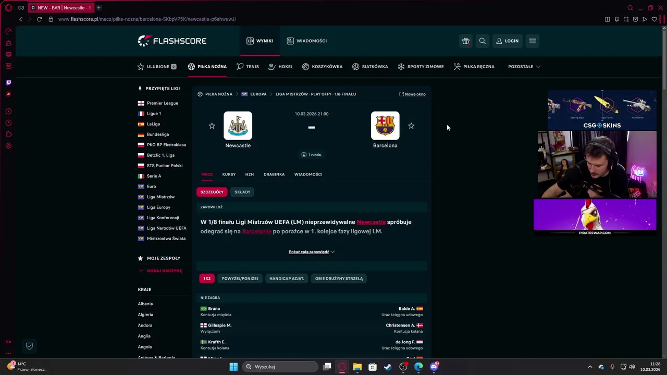
Task: Open history clock in Opera sidebar
Action: 8,123
